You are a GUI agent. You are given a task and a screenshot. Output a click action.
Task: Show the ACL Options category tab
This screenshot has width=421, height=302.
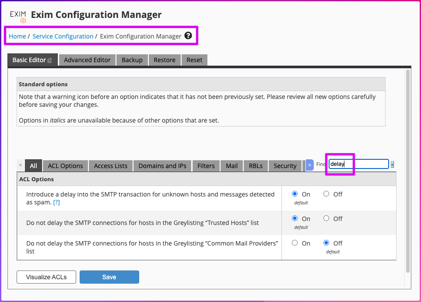tap(65, 165)
